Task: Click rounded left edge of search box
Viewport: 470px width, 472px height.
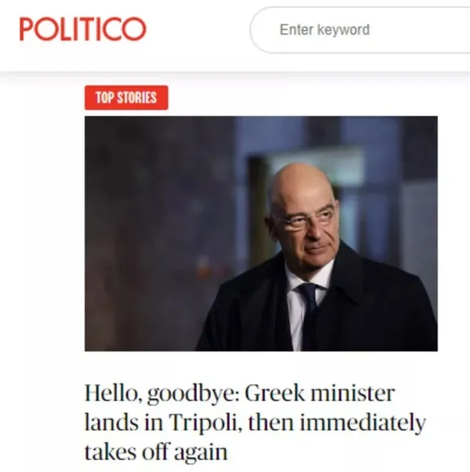Action: coord(255,30)
